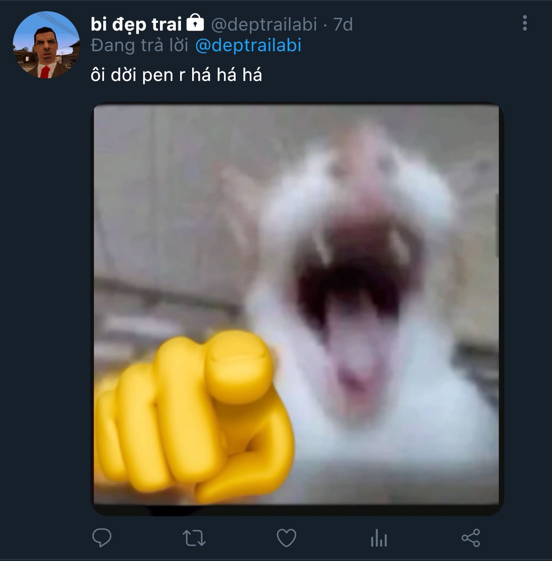This screenshot has height=561, width=552.
Task: Click the "7d" tweet timestamp
Action: 343,25
